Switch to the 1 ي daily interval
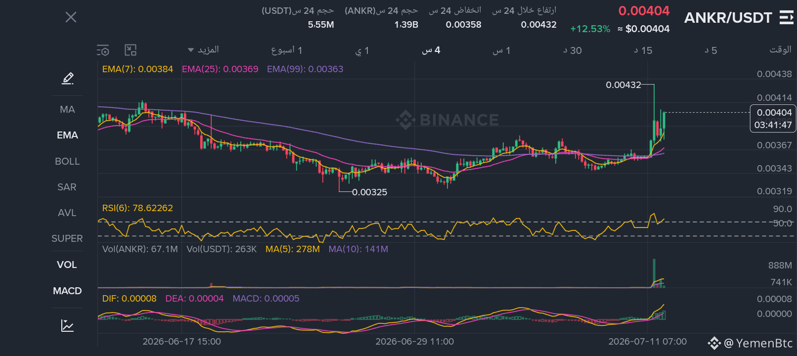797x356 pixels. coord(362,50)
